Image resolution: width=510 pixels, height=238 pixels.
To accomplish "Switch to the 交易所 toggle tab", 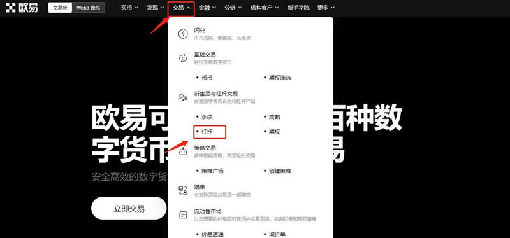I will tap(60, 8).
